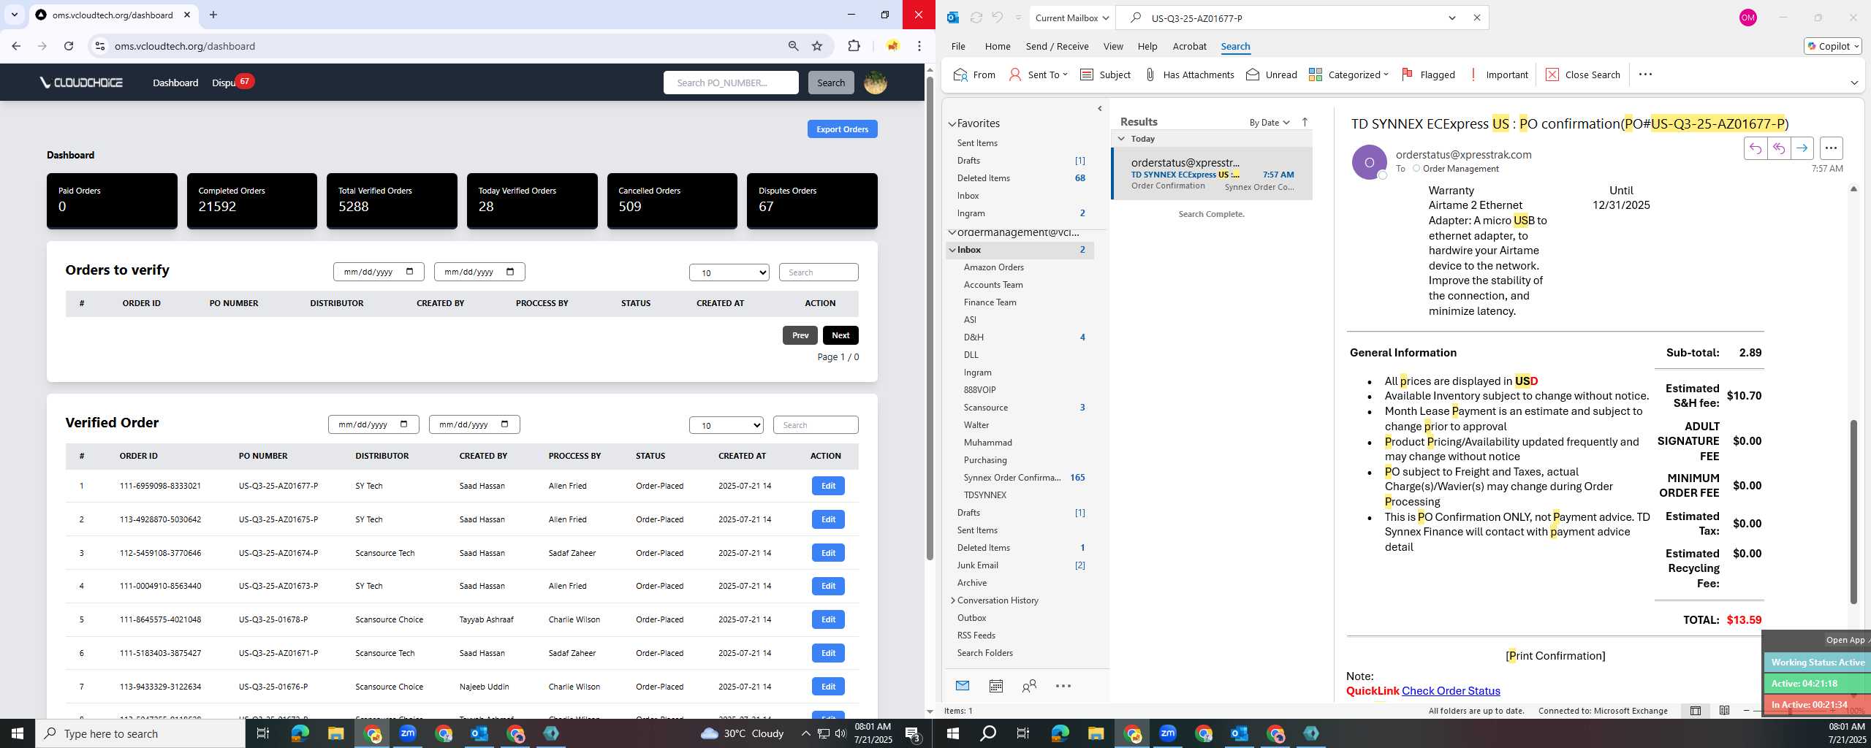The width and height of the screenshot is (1871, 748).
Task: Click the CloudChoice logo
Action: point(81,83)
